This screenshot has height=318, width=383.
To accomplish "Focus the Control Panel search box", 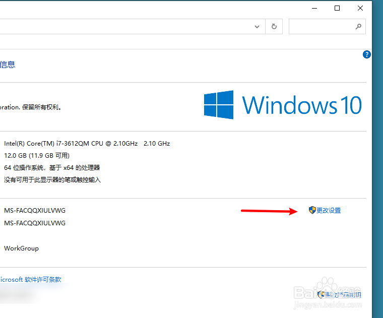I will coord(327,26).
